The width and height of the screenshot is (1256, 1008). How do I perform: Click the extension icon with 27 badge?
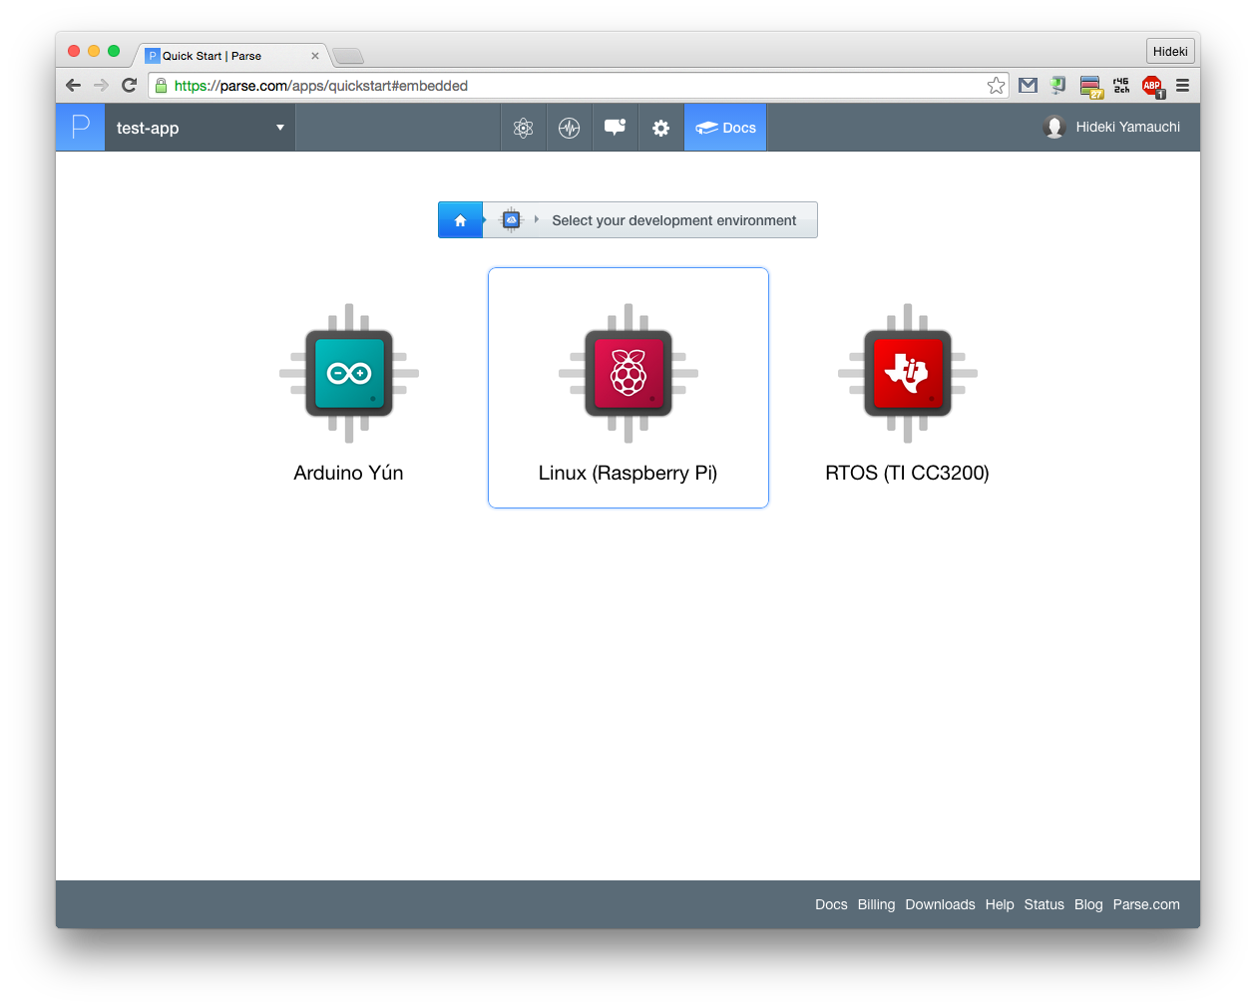(1090, 87)
